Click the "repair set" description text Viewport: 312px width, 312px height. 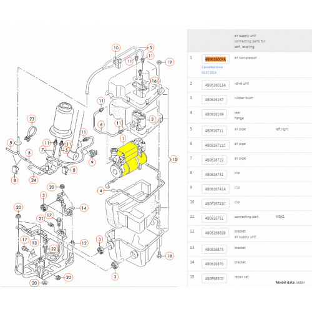pos(241,277)
